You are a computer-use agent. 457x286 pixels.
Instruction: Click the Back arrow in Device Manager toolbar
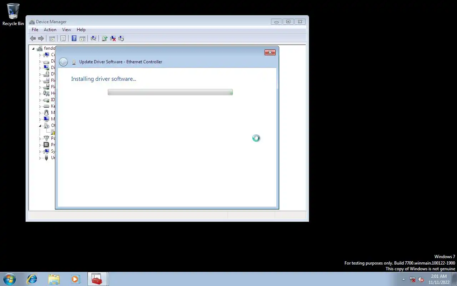(33, 39)
